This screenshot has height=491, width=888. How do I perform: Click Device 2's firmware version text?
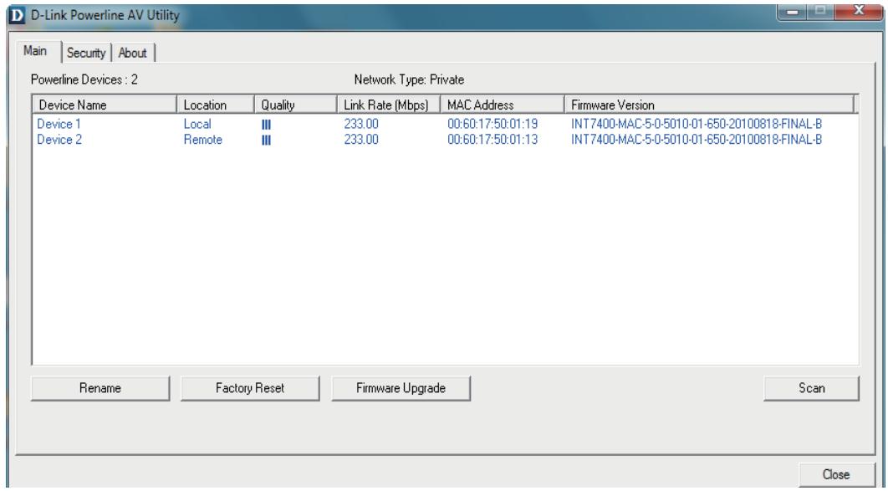click(x=697, y=140)
